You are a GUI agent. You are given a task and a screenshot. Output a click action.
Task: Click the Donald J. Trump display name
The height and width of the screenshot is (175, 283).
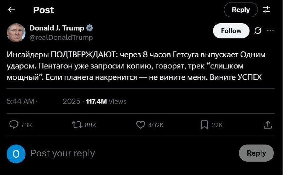tap(57, 28)
